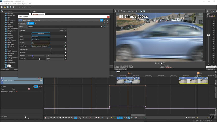The width and height of the screenshot is (217, 122).
Task: Click the Lock icon in timeline toolbar
Action: [108, 118]
